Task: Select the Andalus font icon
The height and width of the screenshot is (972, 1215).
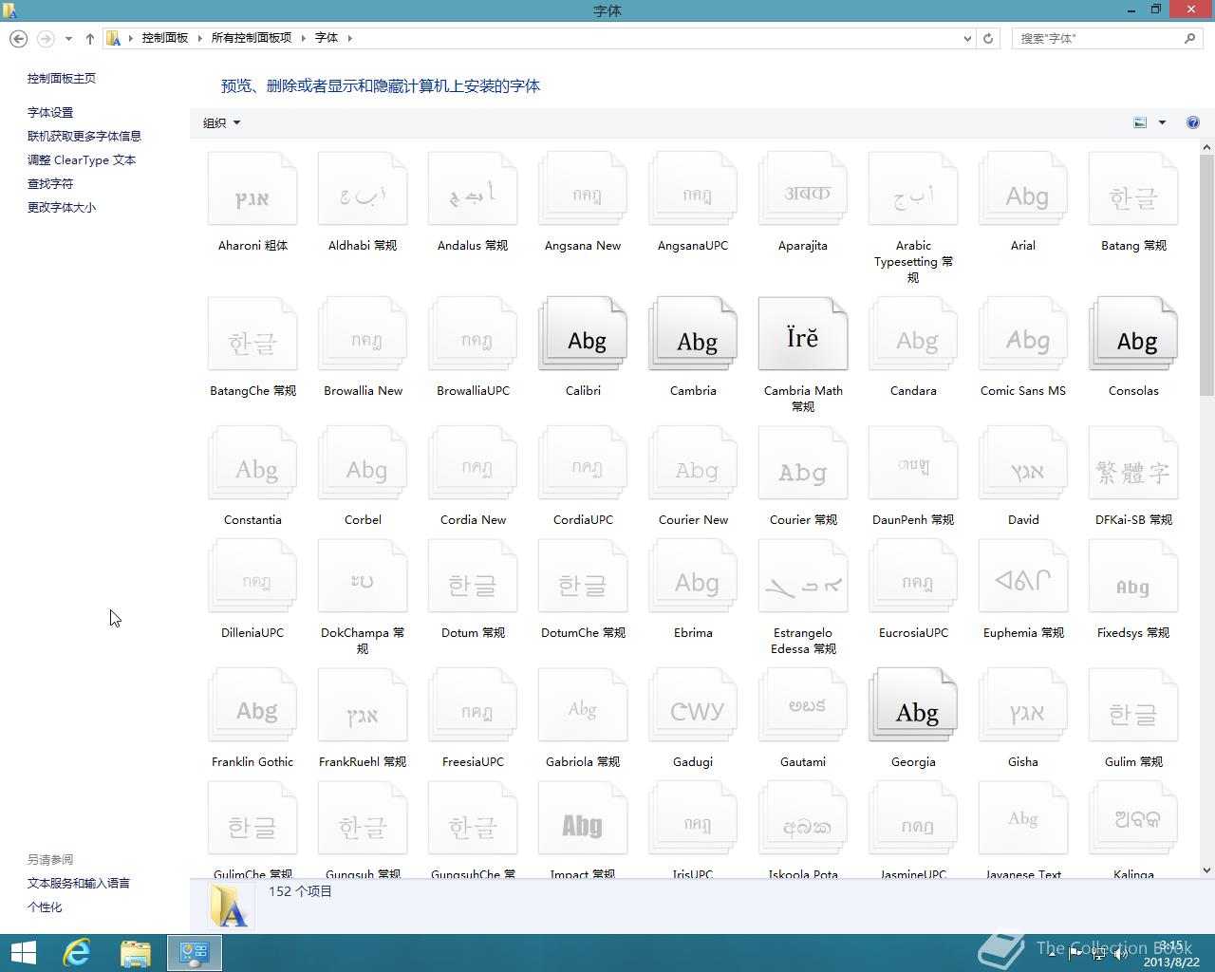Action: point(473,189)
